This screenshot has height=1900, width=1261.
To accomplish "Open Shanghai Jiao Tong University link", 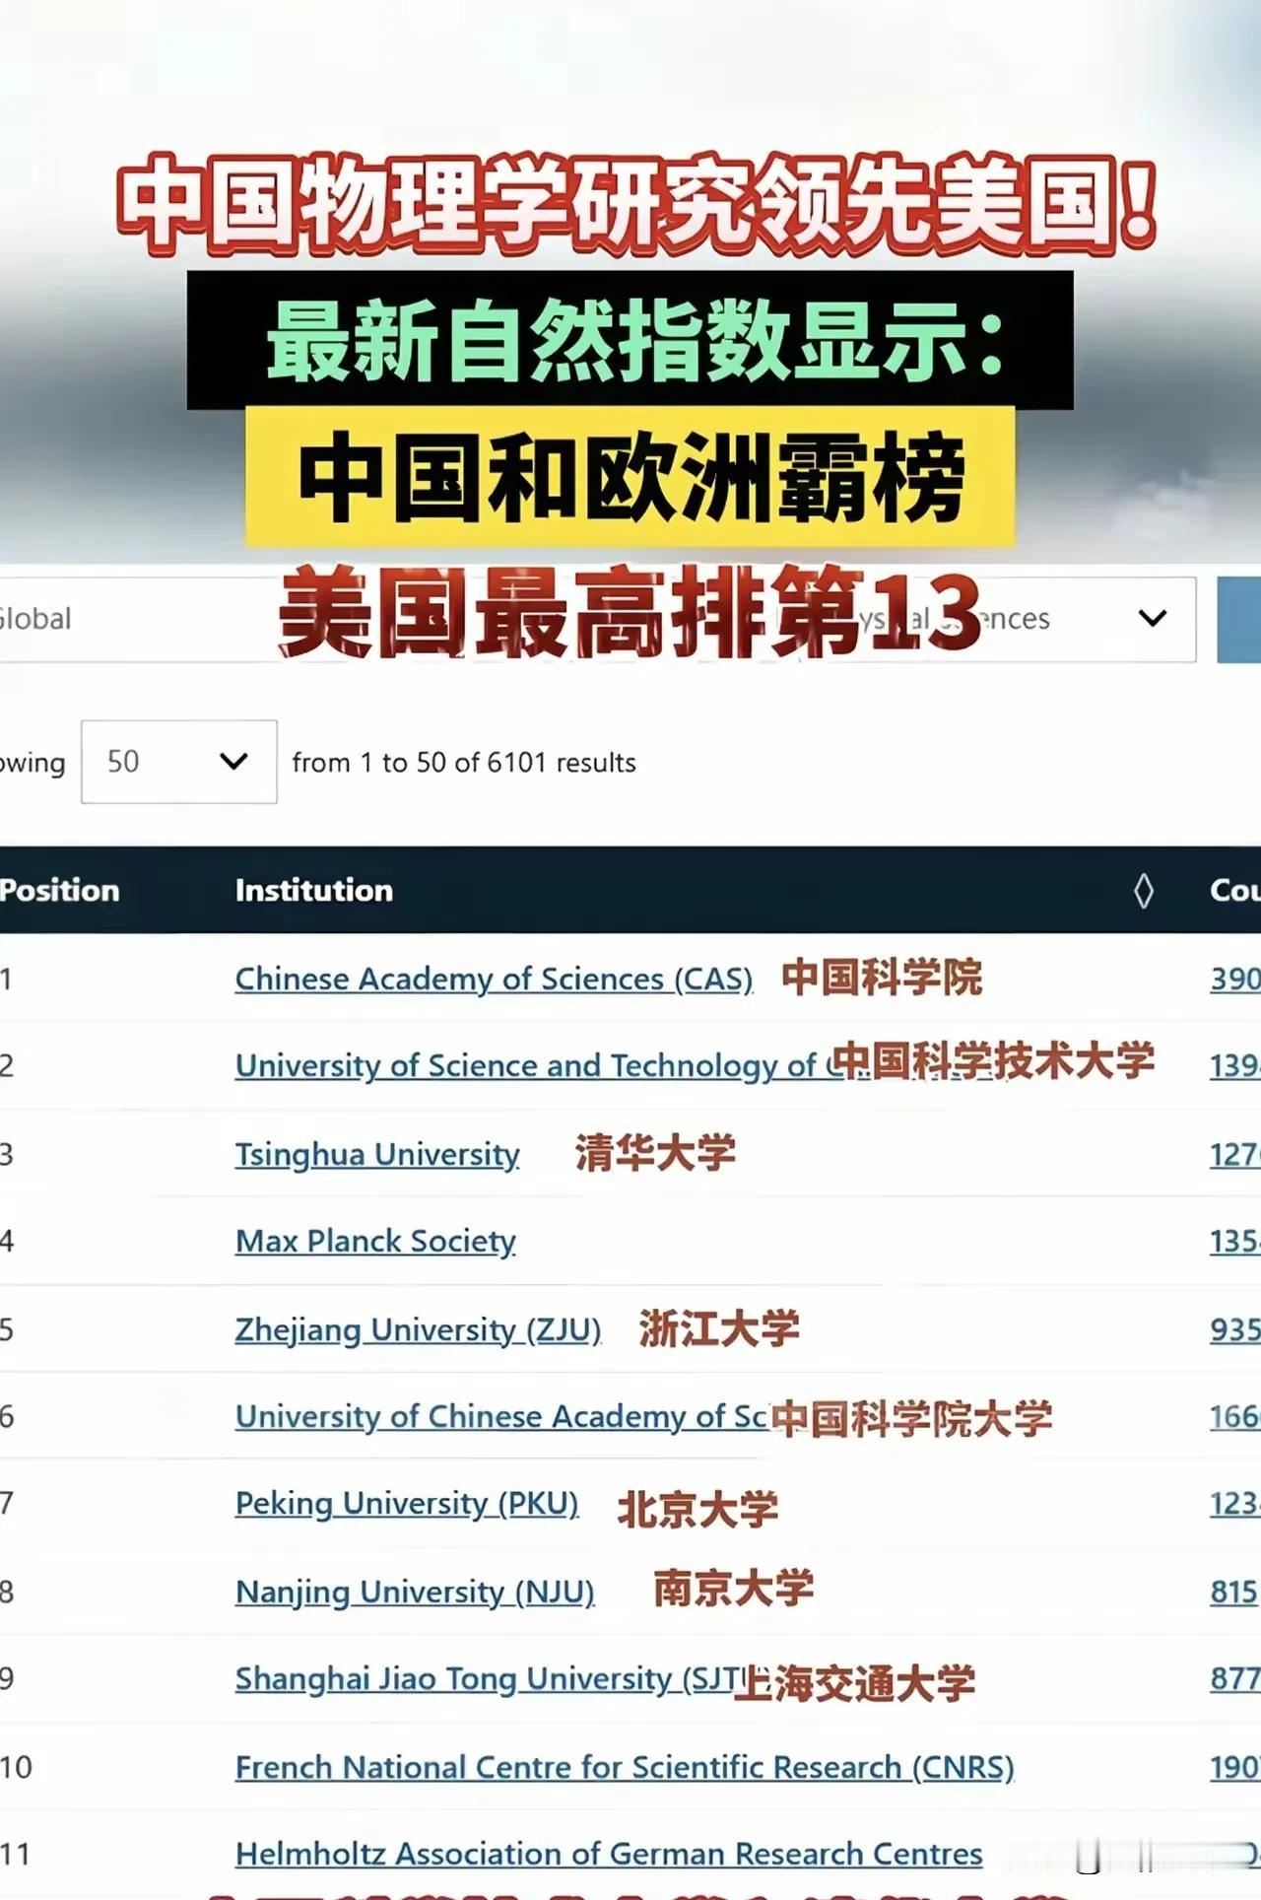I will [x=489, y=1678].
